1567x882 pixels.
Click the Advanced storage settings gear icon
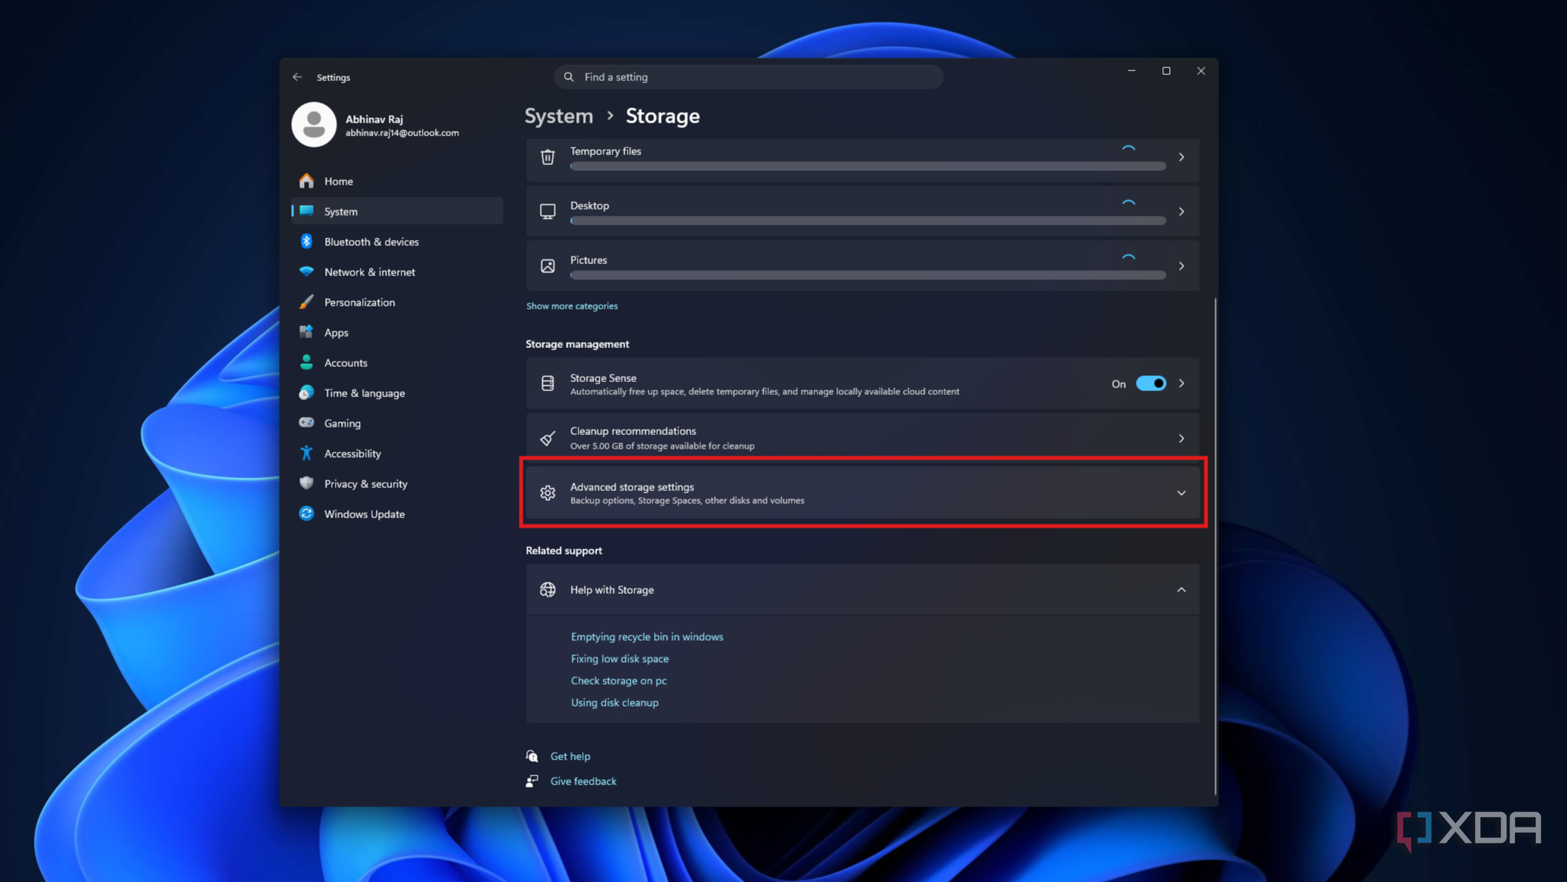click(548, 493)
